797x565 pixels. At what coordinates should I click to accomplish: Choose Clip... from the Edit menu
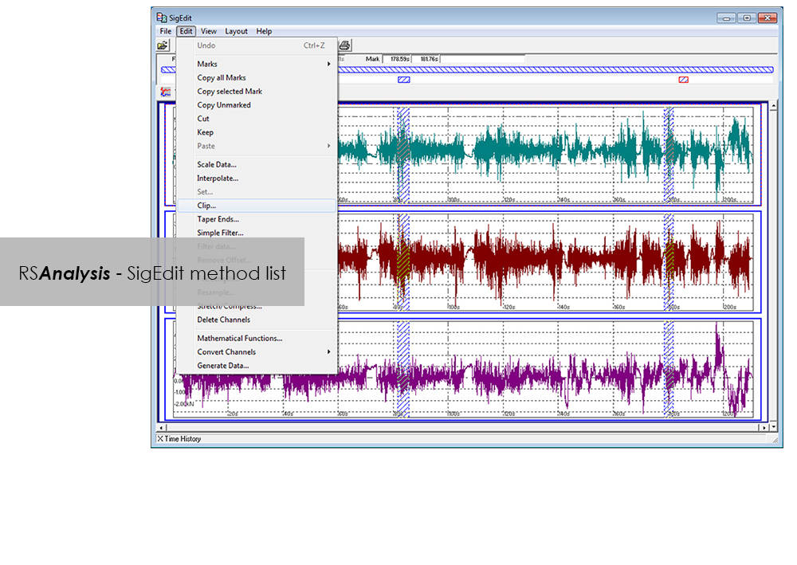pos(206,206)
